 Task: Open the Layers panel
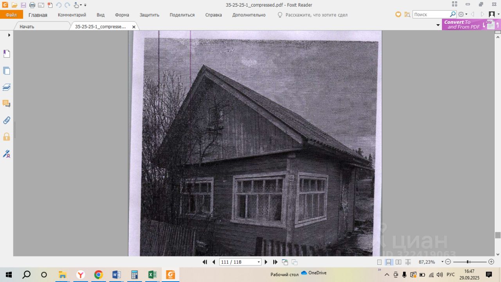[x=7, y=87]
